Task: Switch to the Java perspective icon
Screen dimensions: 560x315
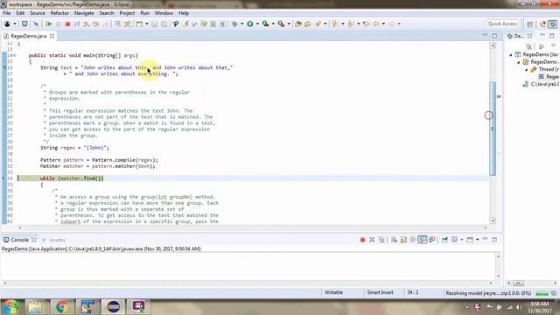Action: (x=542, y=24)
